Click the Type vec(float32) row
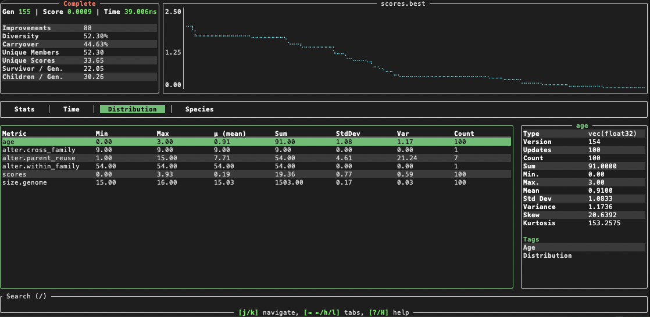The image size is (650, 317). tap(584, 134)
